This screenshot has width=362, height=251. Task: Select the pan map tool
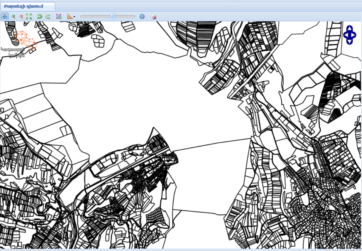tap(5, 17)
